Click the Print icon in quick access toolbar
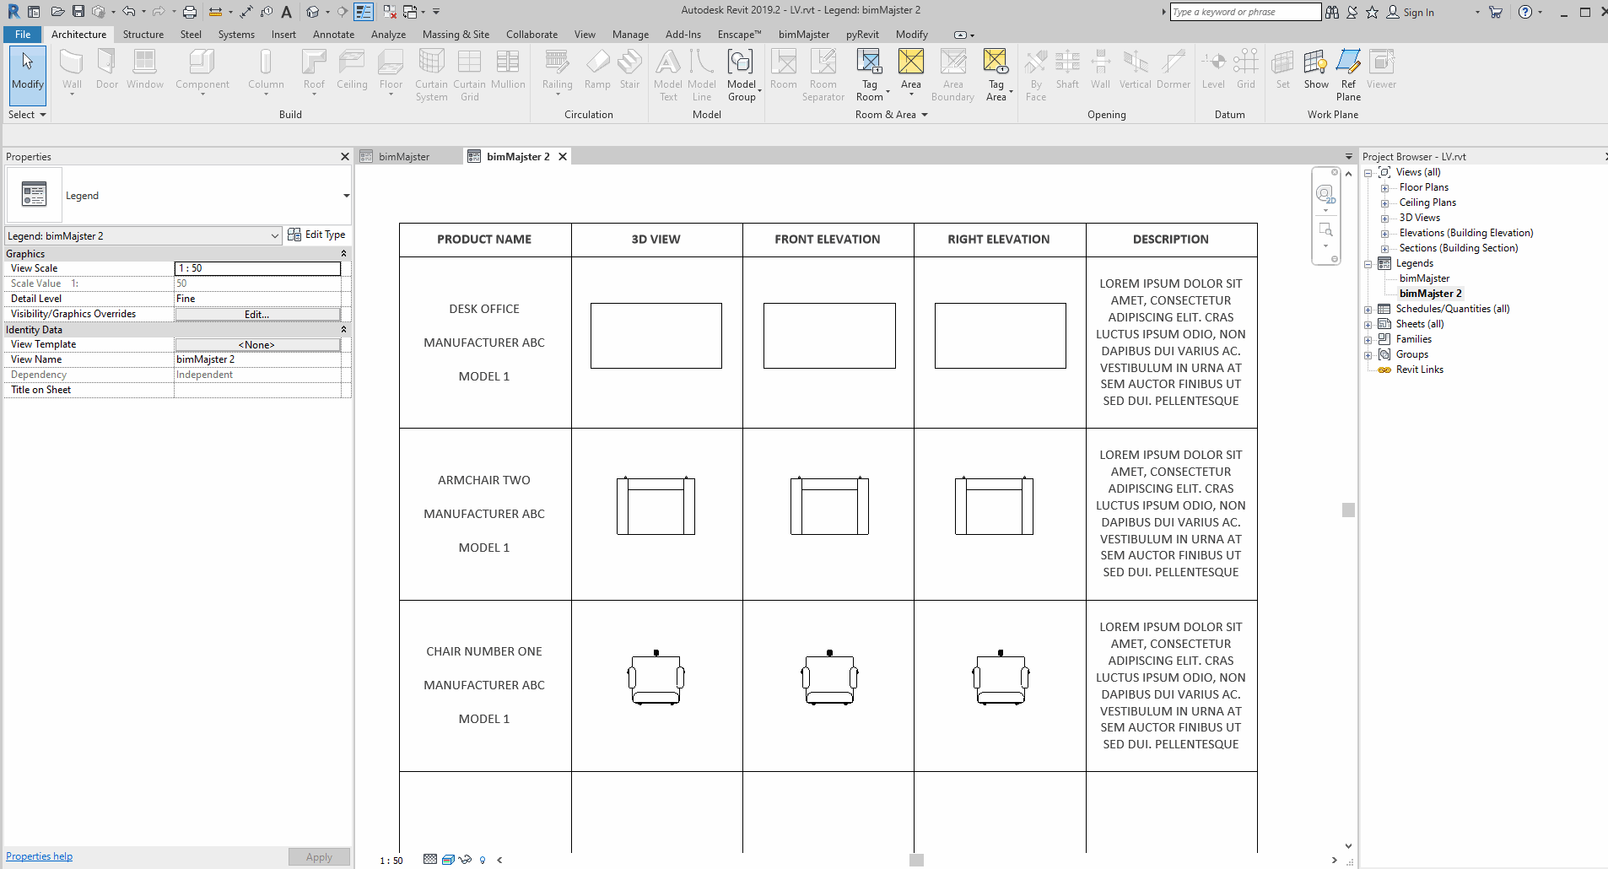This screenshot has width=1608, height=869. coord(190,12)
